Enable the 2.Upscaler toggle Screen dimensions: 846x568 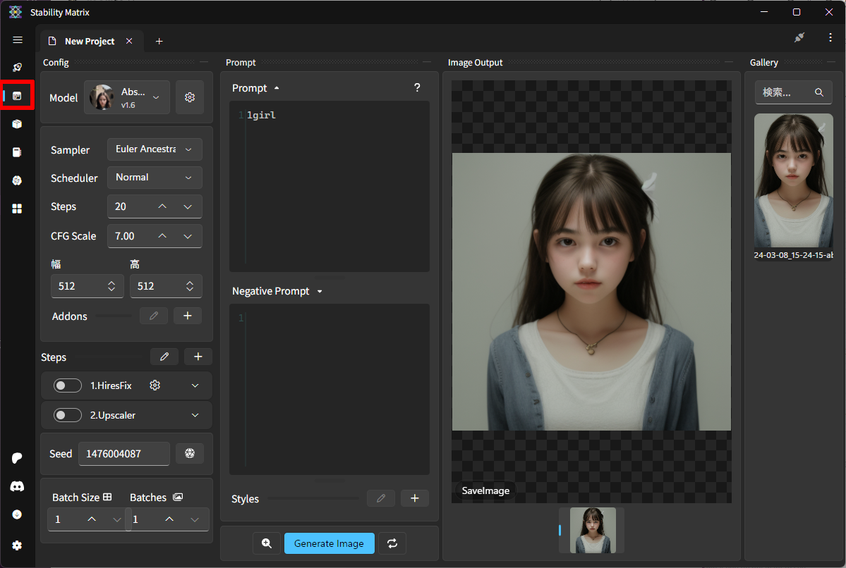coord(68,415)
